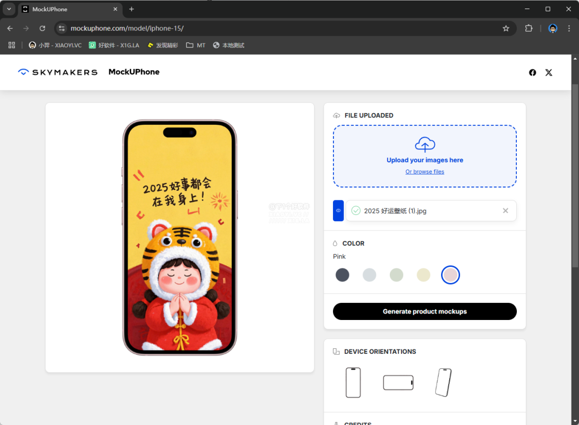
Task: Open the apps grid in bookmarks bar
Action: [12, 45]
